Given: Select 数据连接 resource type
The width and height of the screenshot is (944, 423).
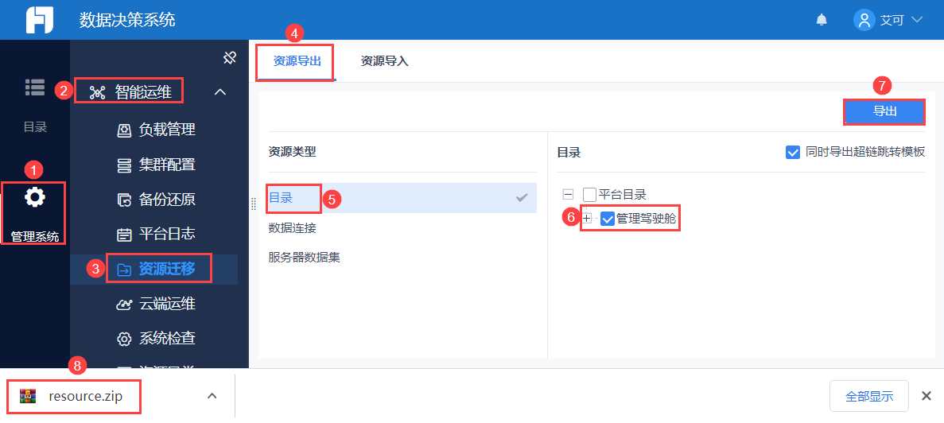Looking at the screenshot, I should [293, 228].
